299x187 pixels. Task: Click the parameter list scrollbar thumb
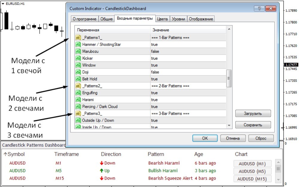(229, 78)
